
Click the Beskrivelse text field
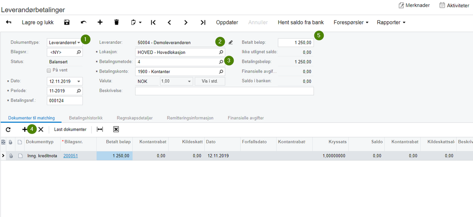[x=224, y=91]
